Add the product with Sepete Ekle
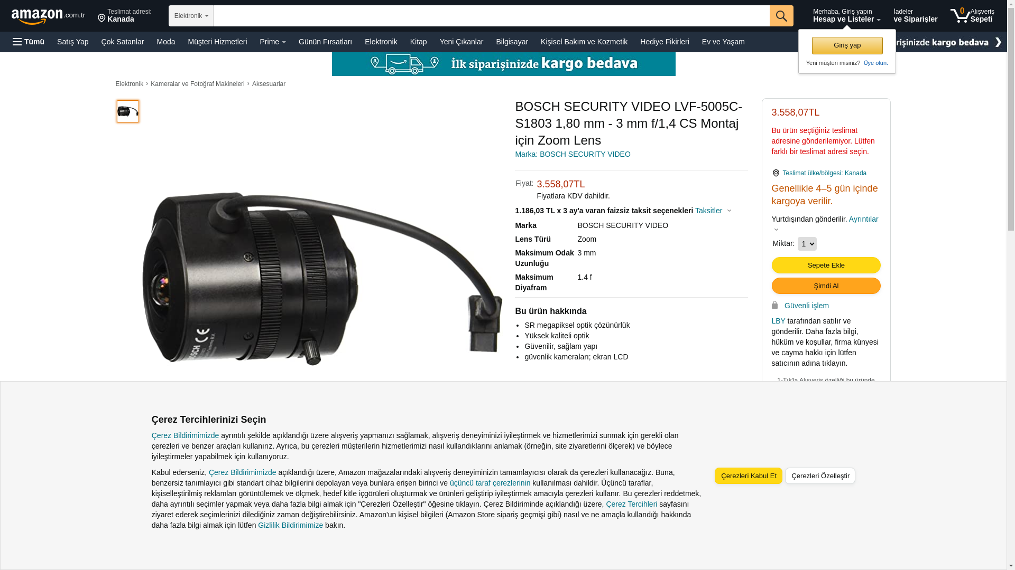This screenshot has width=1015, height=570. tap(826, 265)
